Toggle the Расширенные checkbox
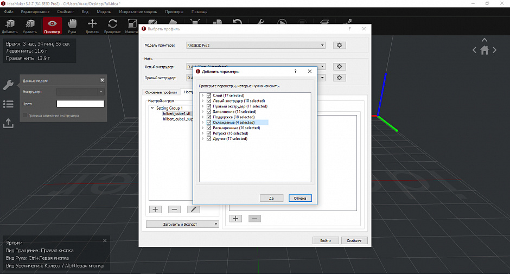The width and height of the screenshot is (510, 274). (x=209, y=128)
